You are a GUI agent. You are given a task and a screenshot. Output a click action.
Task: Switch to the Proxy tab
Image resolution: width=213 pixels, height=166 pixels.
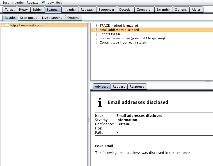23,10
